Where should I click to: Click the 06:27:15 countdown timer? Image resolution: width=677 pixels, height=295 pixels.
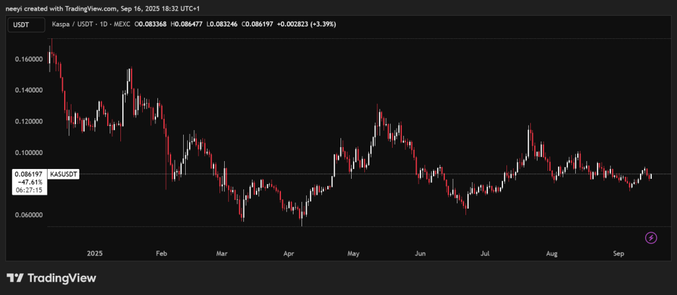(30, 190)
